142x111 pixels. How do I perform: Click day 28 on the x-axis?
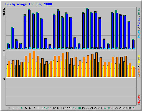[x=121, y=108]
